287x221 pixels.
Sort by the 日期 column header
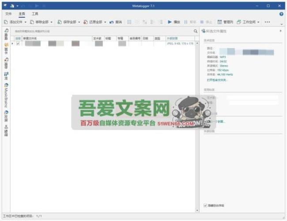[147, 38]
